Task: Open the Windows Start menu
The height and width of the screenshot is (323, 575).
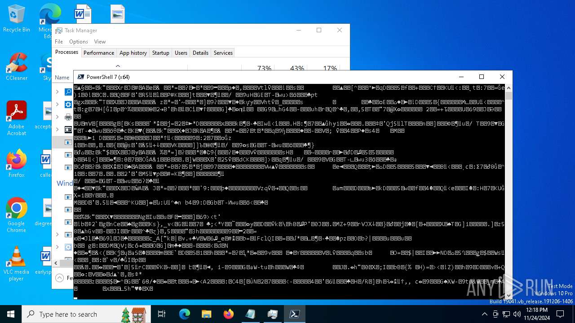Action: (11, 314)
